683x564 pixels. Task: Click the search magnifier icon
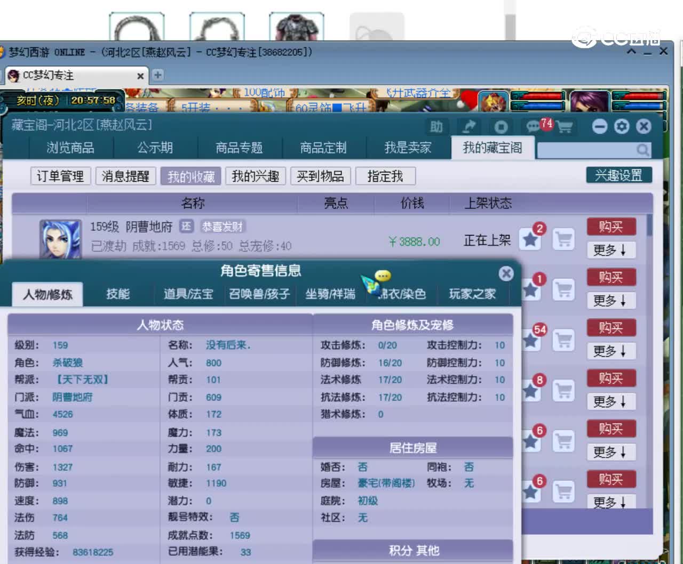tap(643, 150)
